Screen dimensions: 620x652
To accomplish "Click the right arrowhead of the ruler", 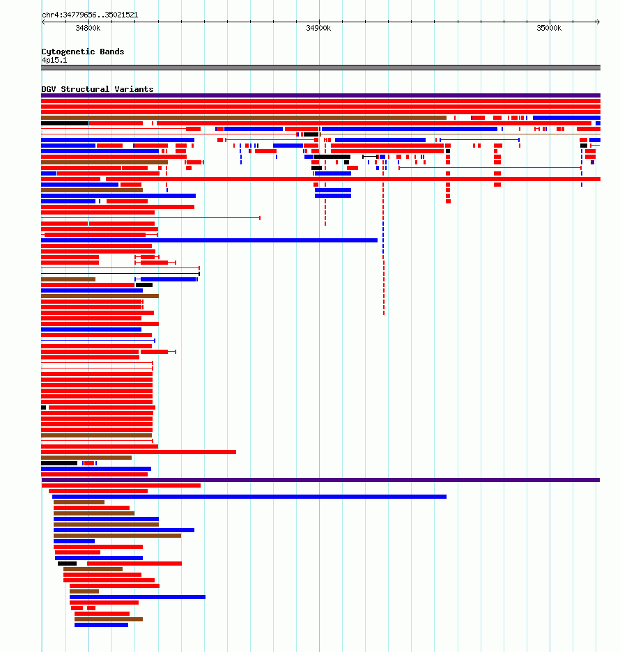I will click(x=598, y=22).
